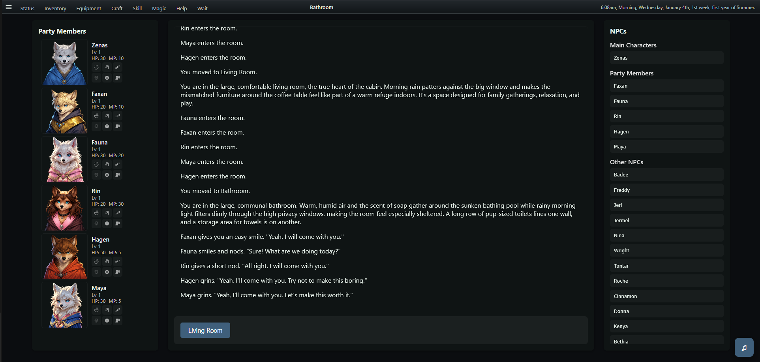This screenshot has width=760, height=362.
Task: Select Badee in Other NPCs list
Action: [x=666, y=175]
